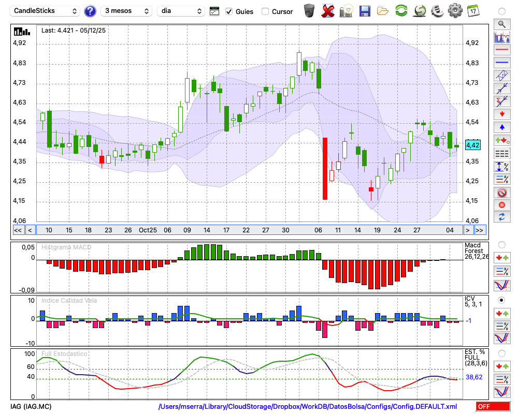518x414 pixels.
Task: Open the '3 mesos' period dropdown
Action: [x=126, y=11]
